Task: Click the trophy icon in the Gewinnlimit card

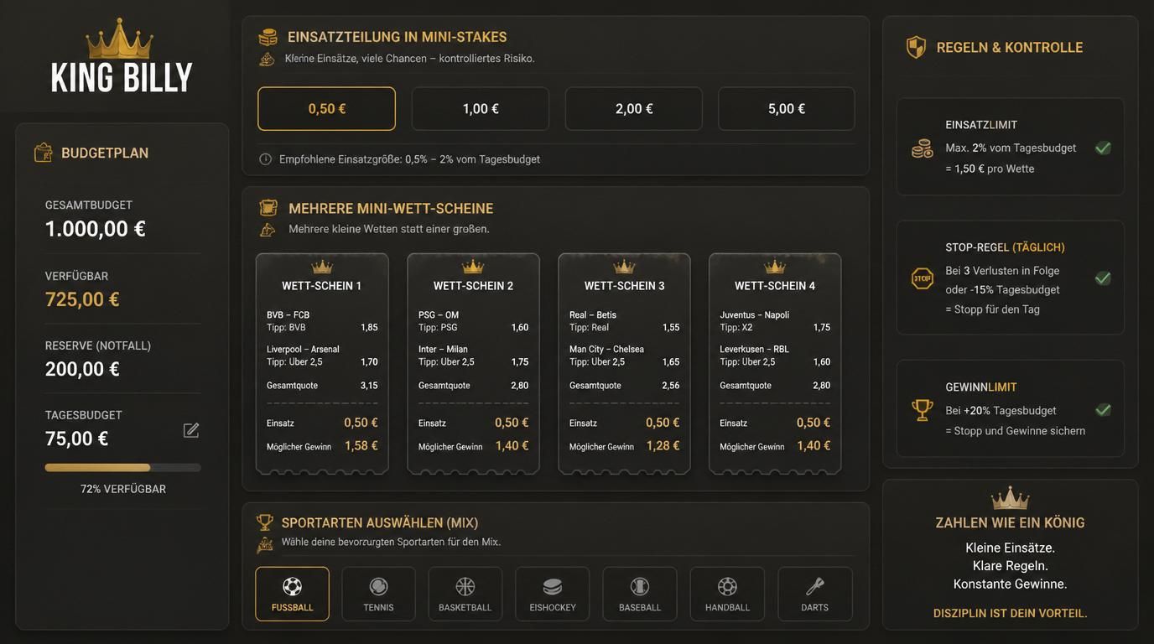Action: coord(923,410)
